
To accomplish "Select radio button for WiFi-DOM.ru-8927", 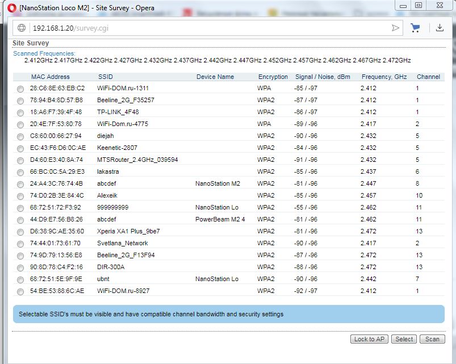I will tap(20, 292).
